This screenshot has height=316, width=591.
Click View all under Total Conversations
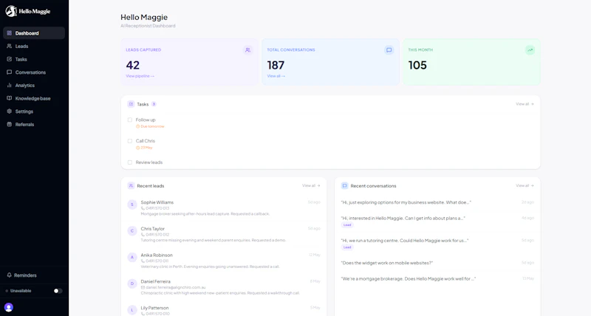coord(276,76)
